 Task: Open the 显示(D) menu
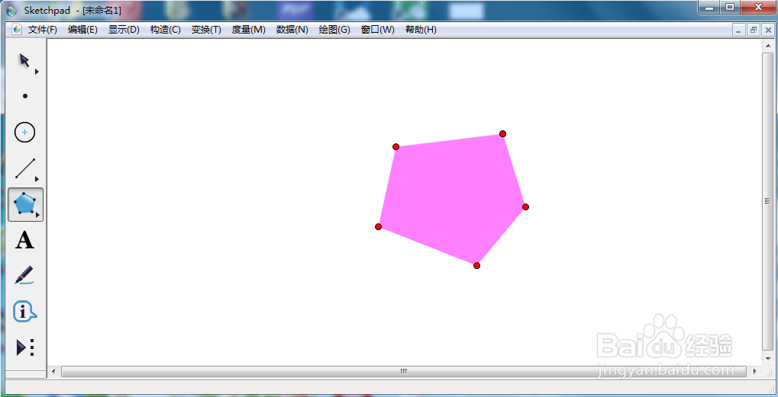tap(124, 30)
